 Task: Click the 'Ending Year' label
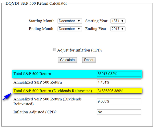[96, 29]
